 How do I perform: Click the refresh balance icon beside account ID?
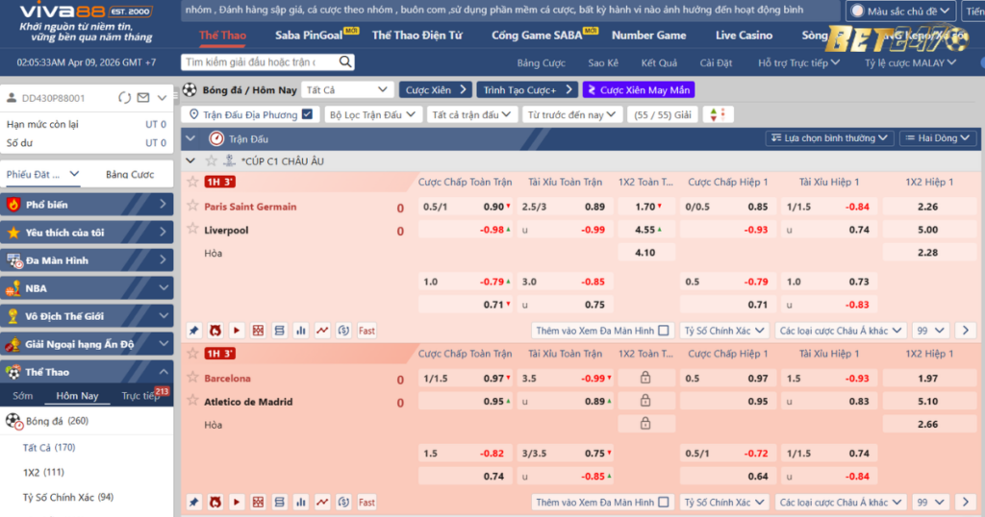click(124, 98)
